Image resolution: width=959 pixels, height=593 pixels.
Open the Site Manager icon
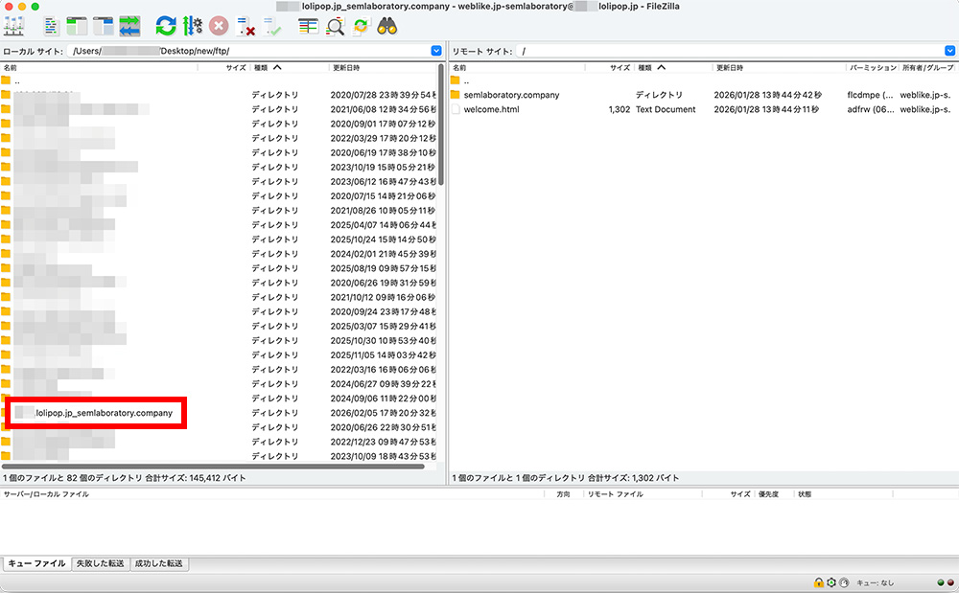click(13, 26)
